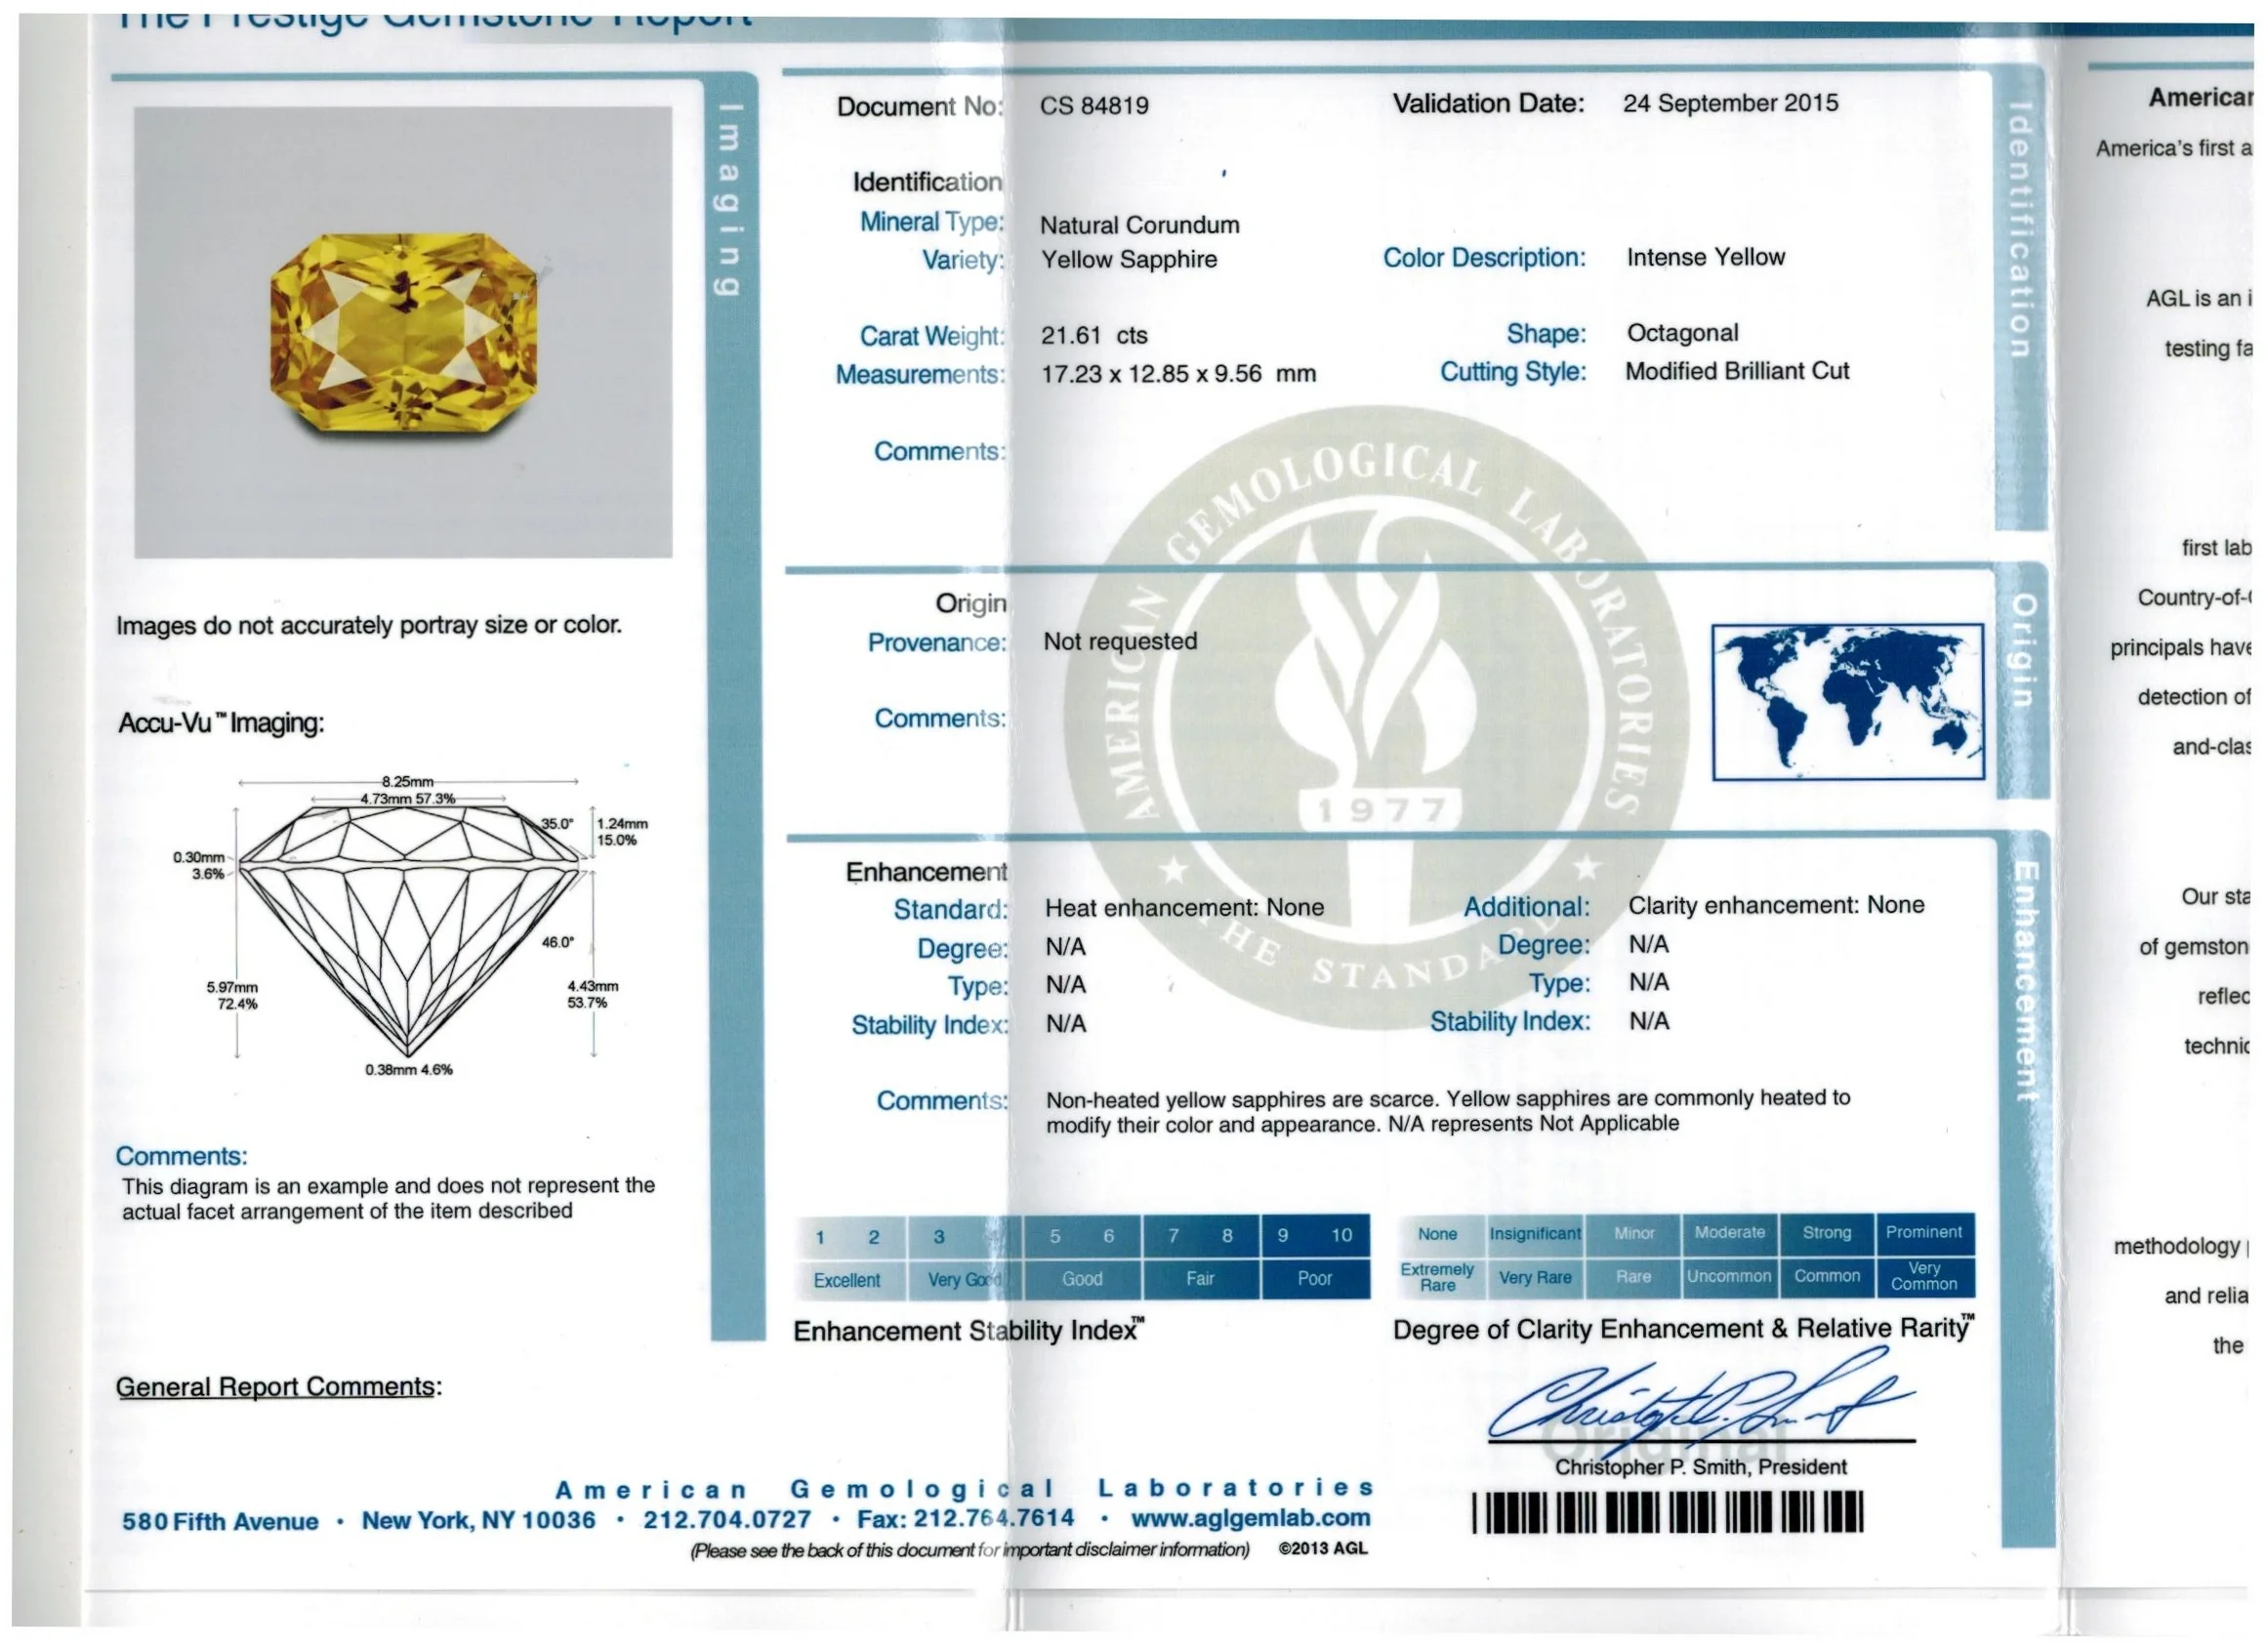The width and height of the screenshot is (2268, 1649).
Task: Click the barcode under the signature
Action: pos(1667,1511)
